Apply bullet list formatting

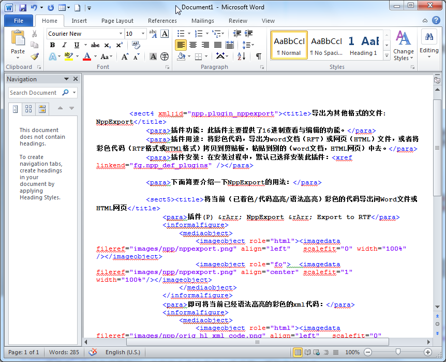[181, 34]
